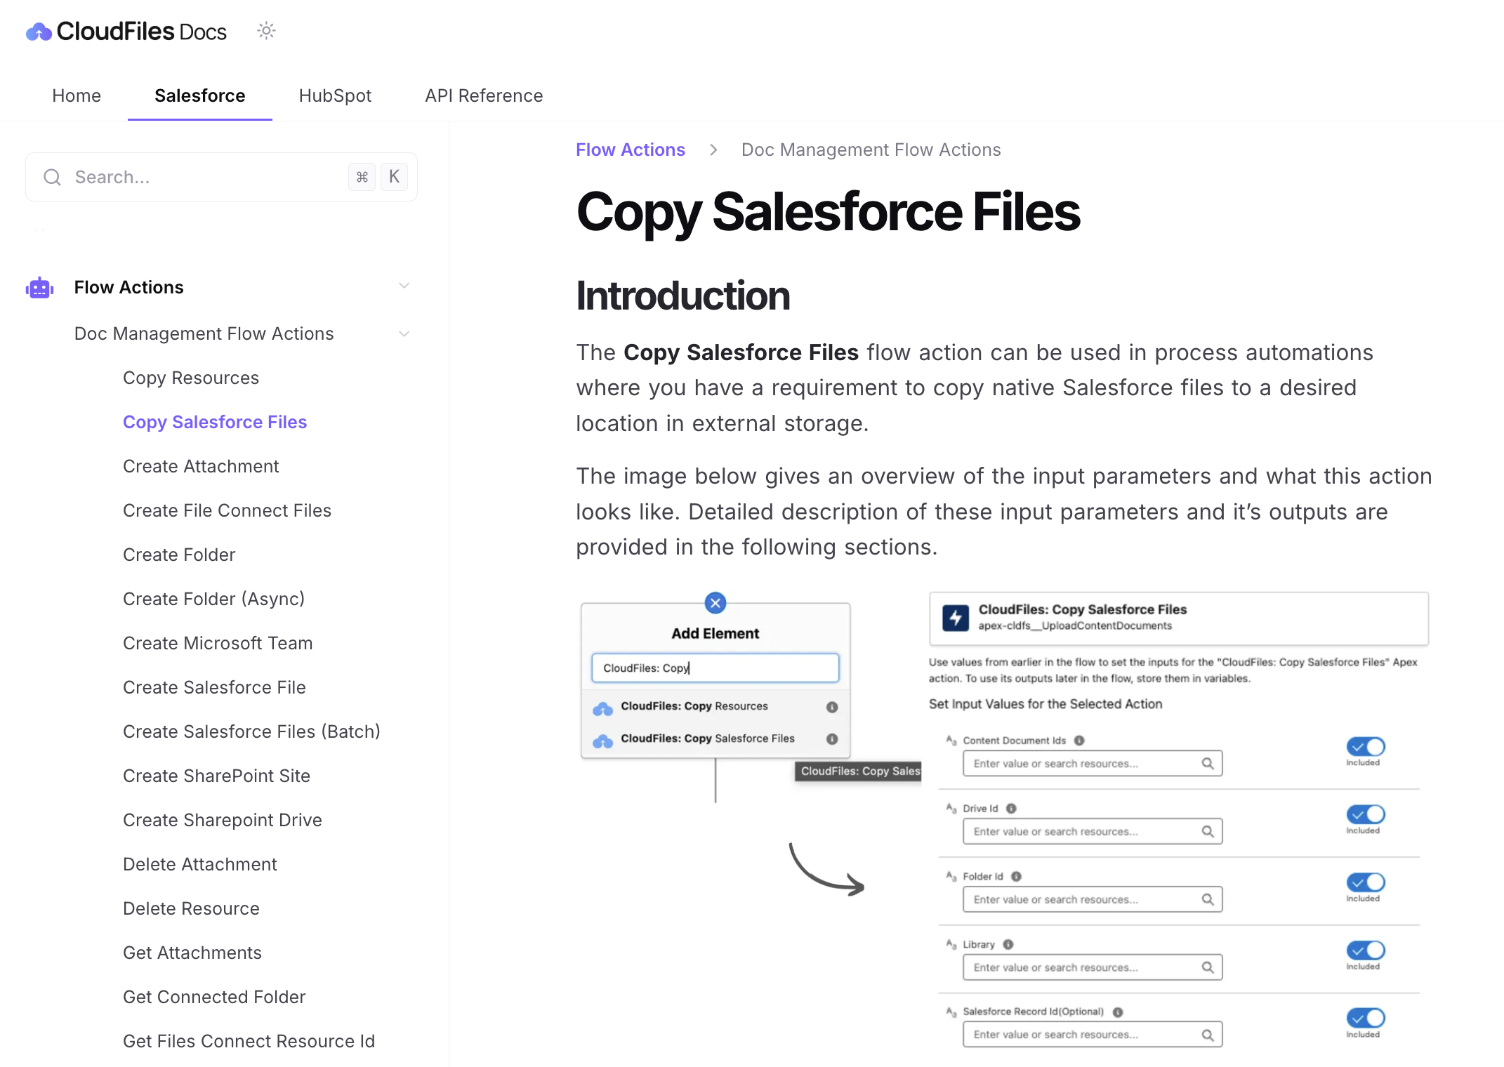Click Library value field
The image size is (1504, 1067).
1093,967
